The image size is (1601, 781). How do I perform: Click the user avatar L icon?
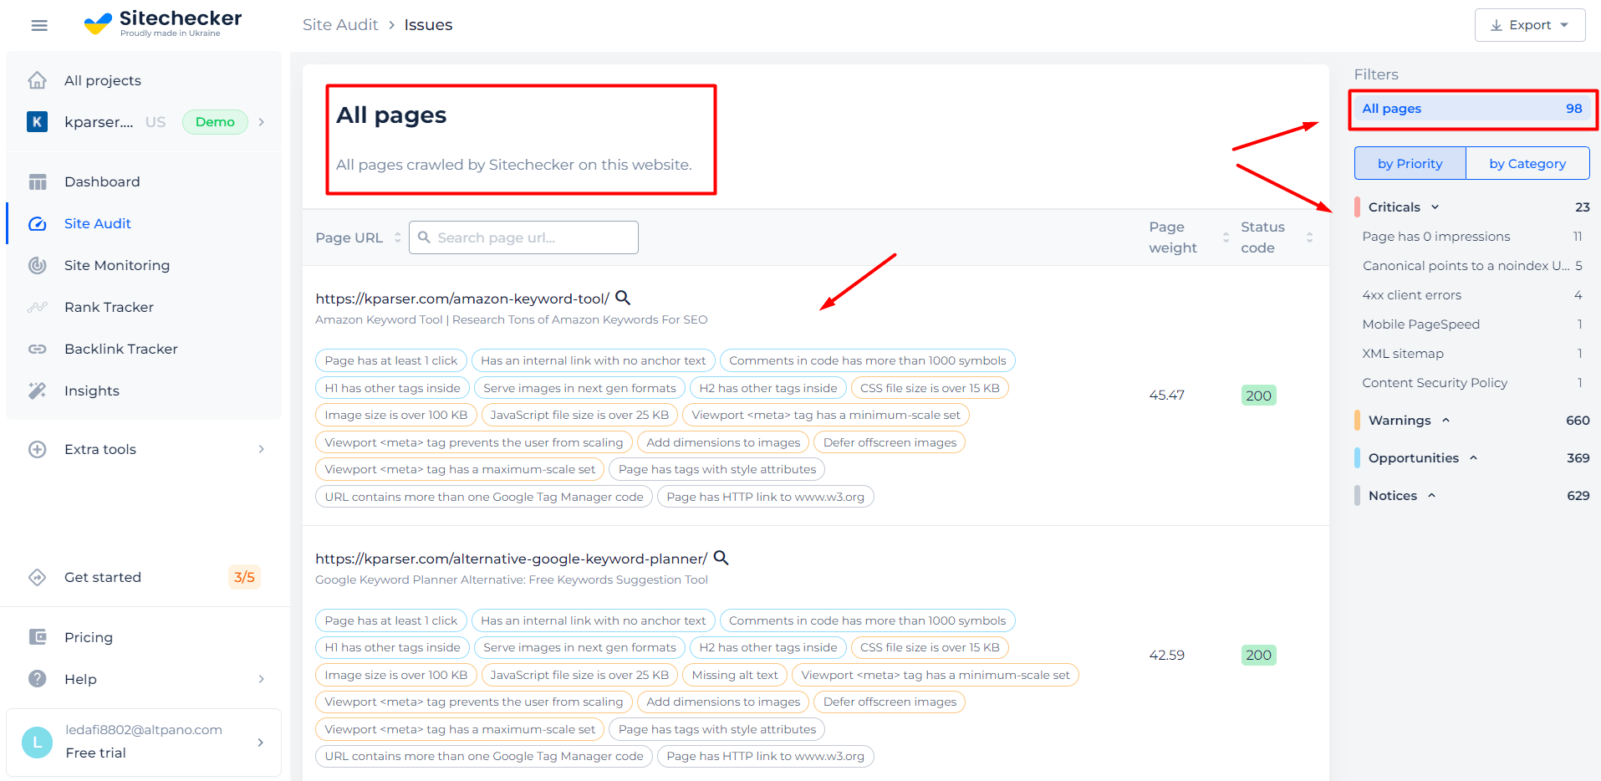click(x=37, y=743)
